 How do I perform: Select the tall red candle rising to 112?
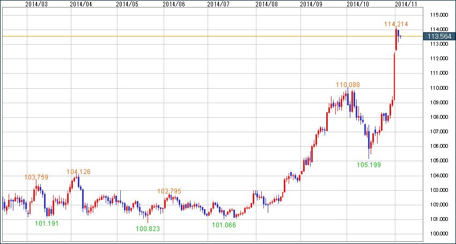394,76
